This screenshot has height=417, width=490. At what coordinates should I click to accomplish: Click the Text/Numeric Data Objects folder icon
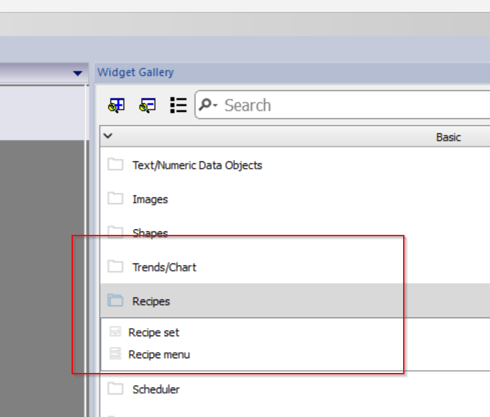pos(115,164)
